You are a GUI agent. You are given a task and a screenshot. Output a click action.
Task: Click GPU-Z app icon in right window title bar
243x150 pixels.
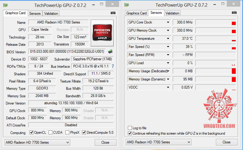tap(127, 5)
